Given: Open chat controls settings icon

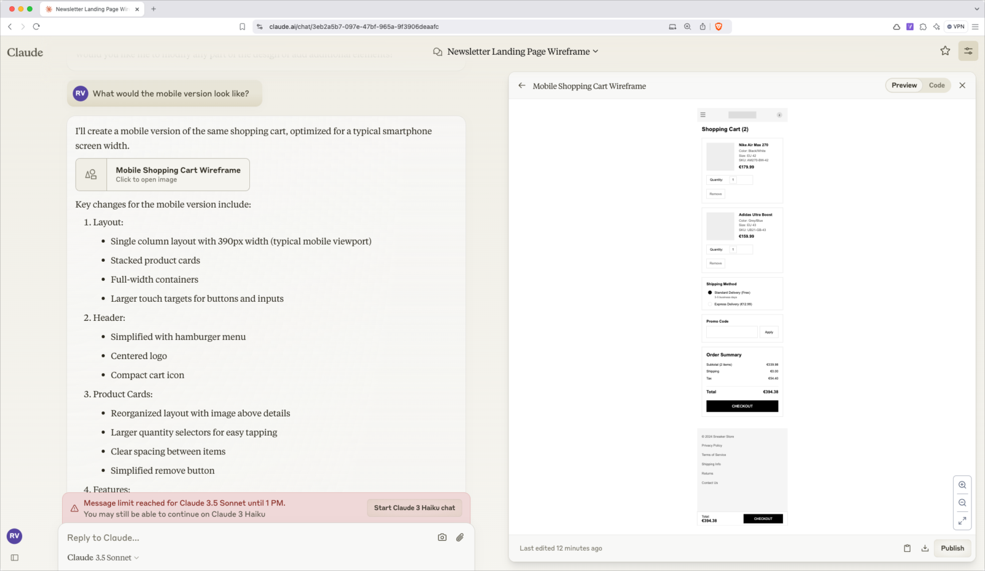Looking at the screenshot, I should 968,51.
